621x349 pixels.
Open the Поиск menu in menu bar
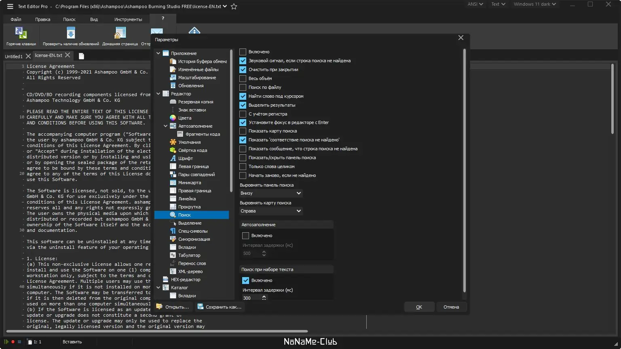point(69,19)
